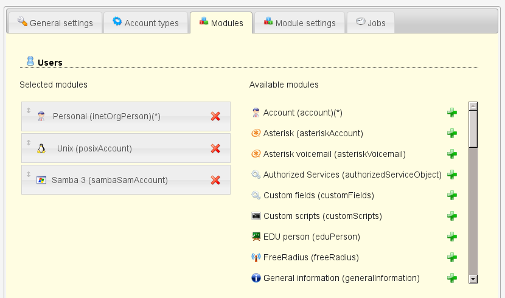Add the EDU person module
Screen dimensions: 505x298
[452, 237]
